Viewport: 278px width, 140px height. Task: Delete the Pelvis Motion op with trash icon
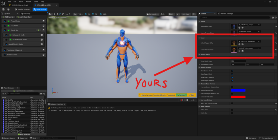pyautogui.click(x=43, y=21)
